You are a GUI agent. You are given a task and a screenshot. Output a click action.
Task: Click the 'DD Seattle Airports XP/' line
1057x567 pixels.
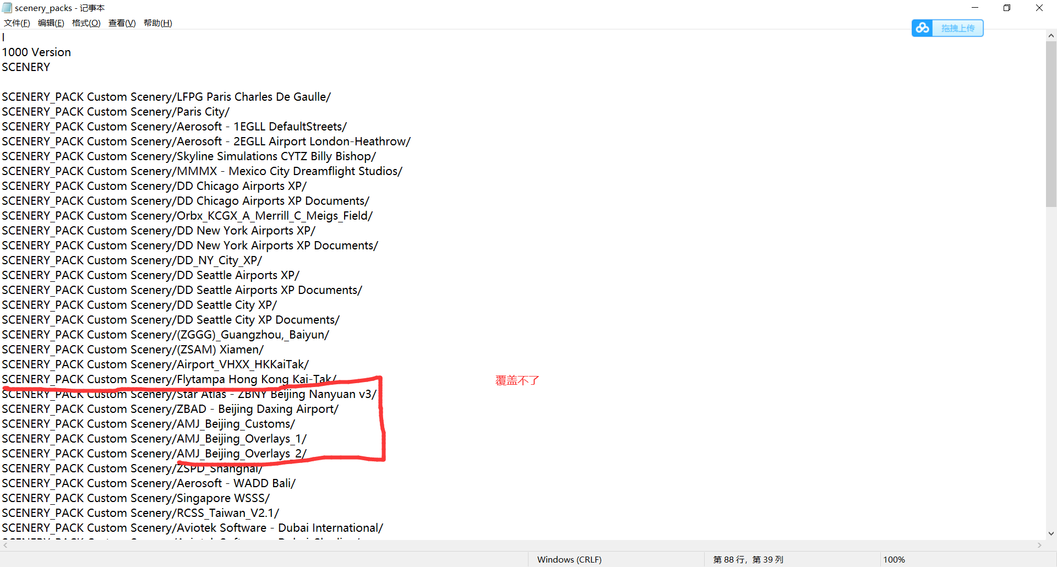click(151, 275)
